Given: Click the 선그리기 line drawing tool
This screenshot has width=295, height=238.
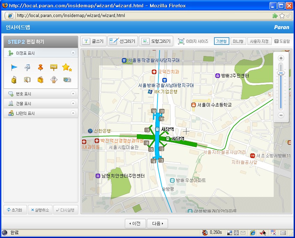Looking at the screenshot, I should 123,41.
